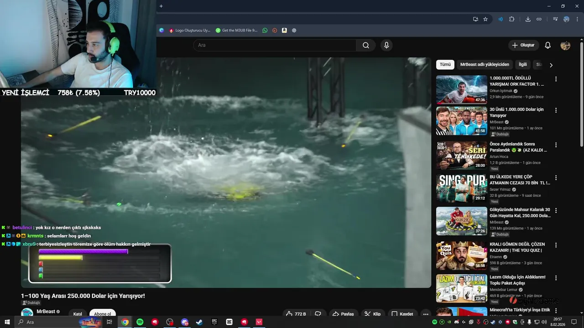Like the video showing 772 B

296,314
